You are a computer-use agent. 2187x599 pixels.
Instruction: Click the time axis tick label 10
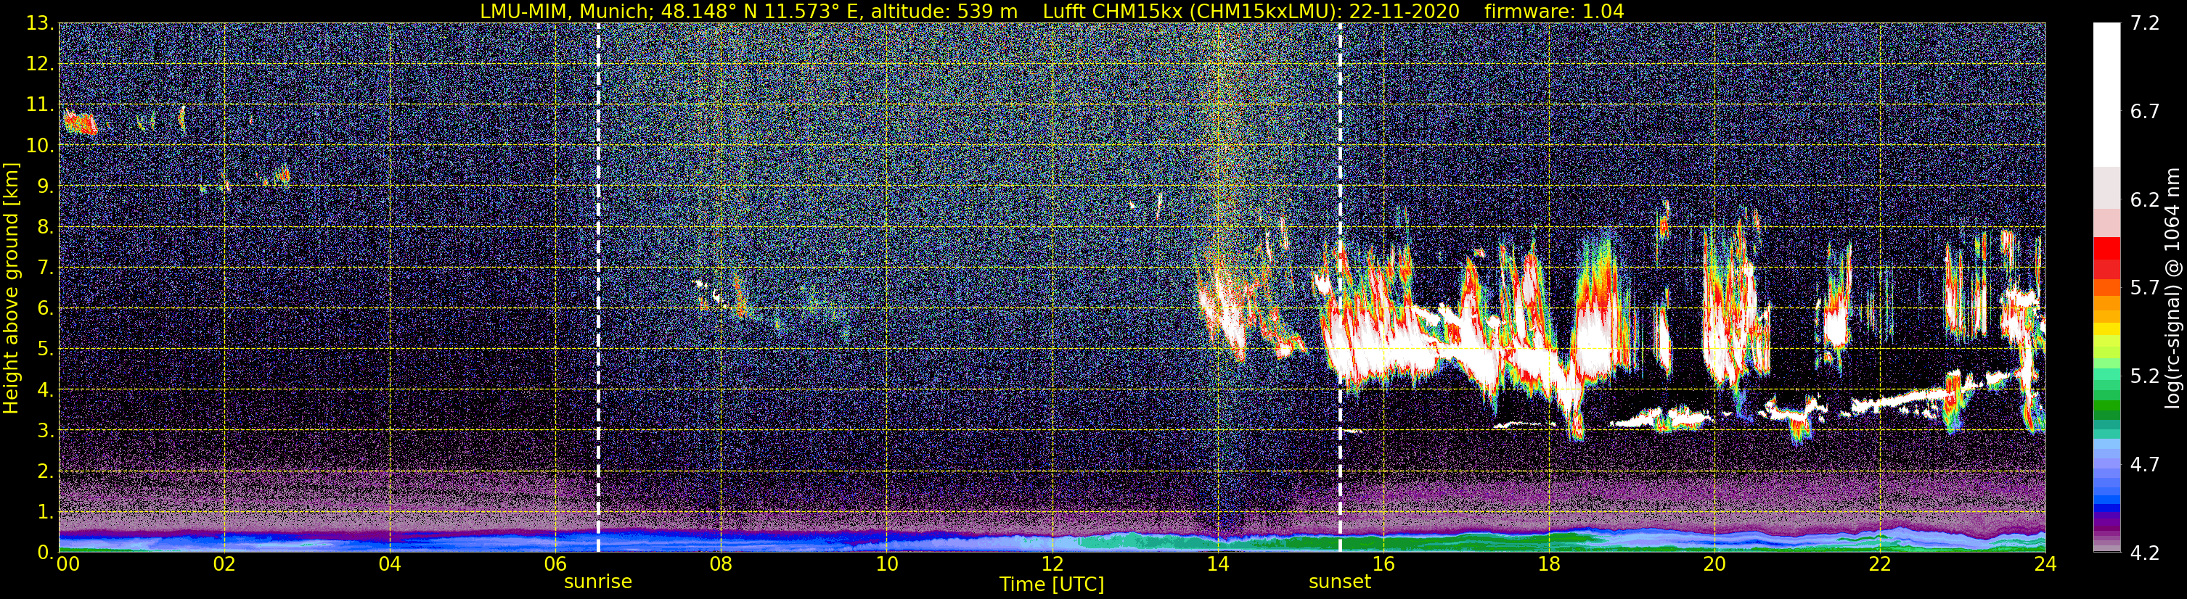pos(886,564)
